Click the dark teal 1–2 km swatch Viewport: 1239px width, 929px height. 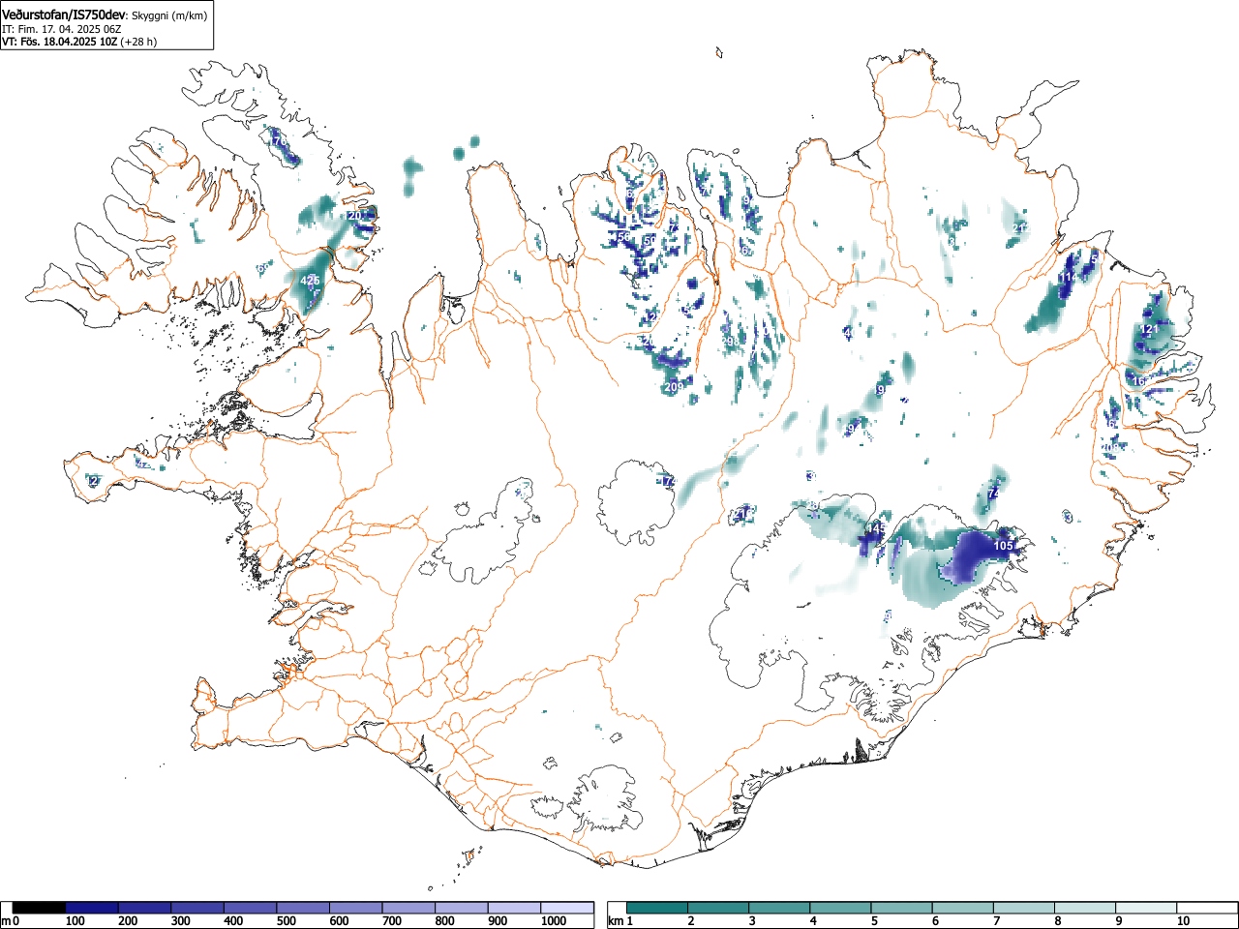pyautogui.click(x=657, y=908)
